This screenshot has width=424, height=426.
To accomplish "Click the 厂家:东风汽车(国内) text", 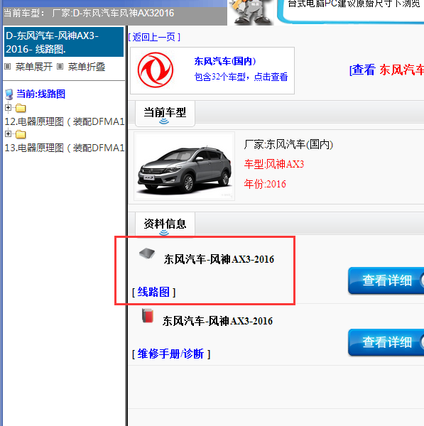I will coord(288,144).
